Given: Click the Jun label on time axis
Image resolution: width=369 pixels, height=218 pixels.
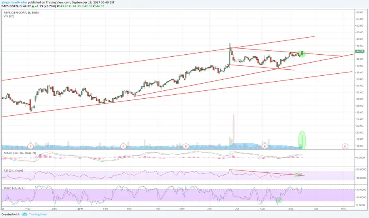Looking at the screenshot, I should (209, 208).
